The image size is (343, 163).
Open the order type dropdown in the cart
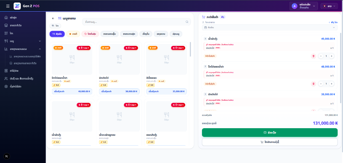270,27
